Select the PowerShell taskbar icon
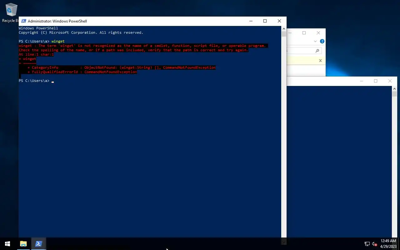 [x=38, y=244]
